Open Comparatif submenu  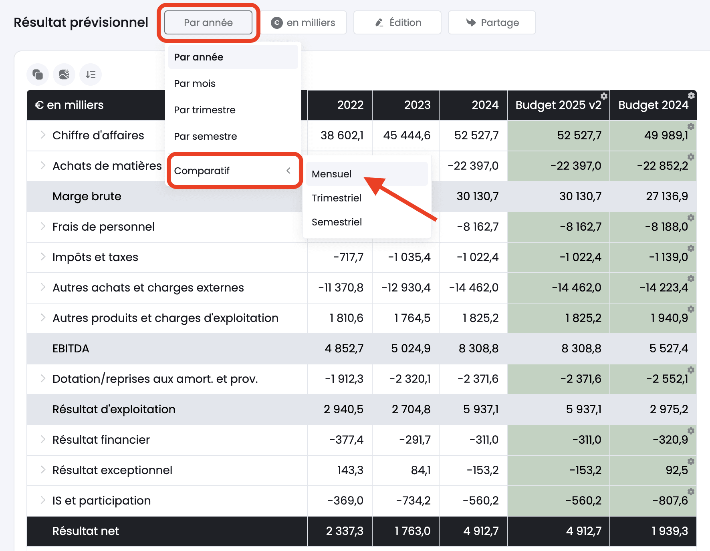(233, 171)
